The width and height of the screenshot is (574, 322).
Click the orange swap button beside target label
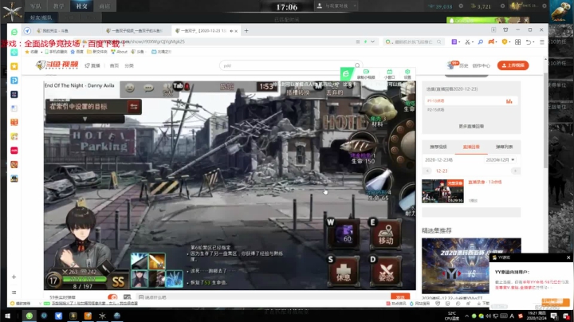tap(134, 107)
